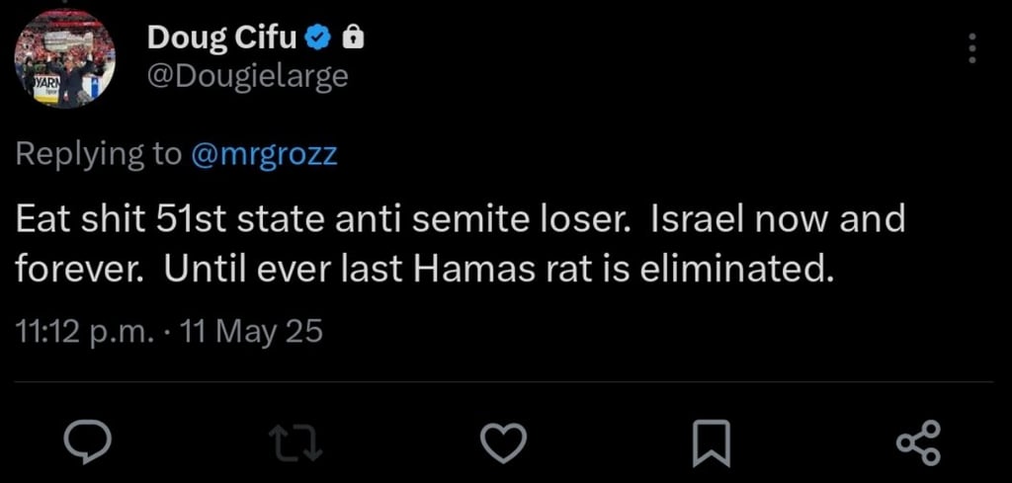The height and width of the screenshot is (483, 1012).
Task: Open the share icon options
Action: click(919, 443)
